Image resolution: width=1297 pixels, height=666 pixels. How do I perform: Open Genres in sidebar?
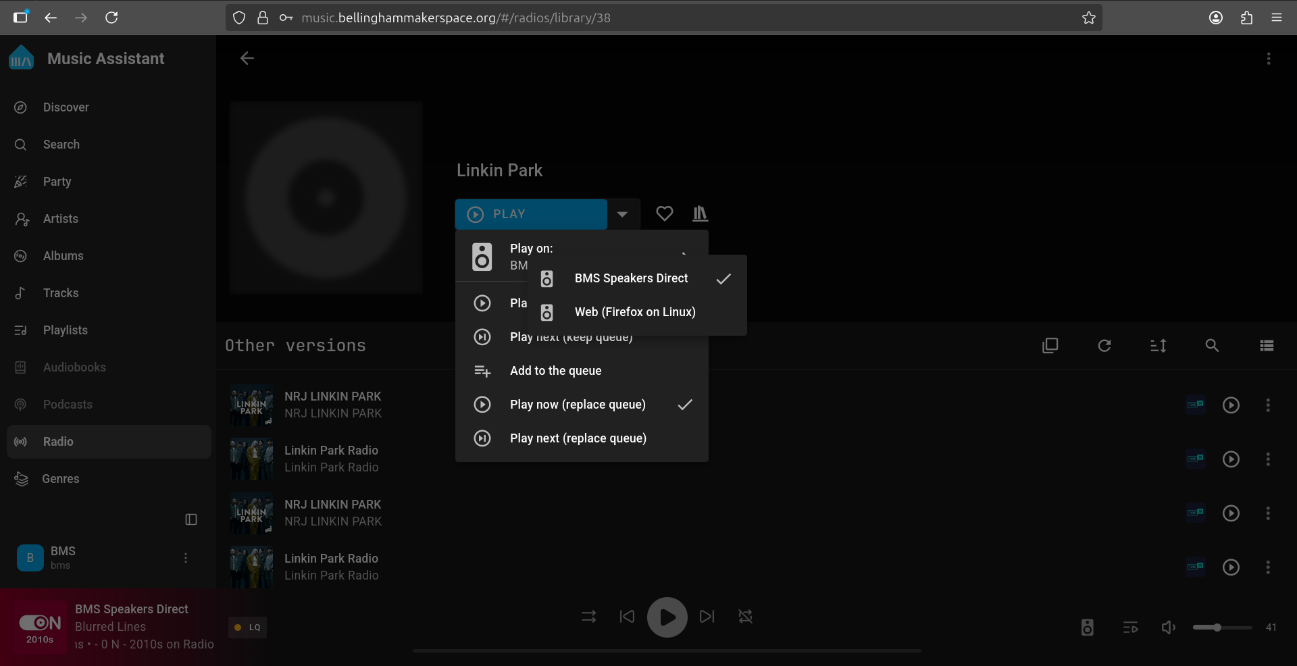108,479
